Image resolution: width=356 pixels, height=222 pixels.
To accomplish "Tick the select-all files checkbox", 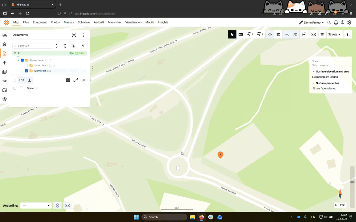I will pyautogui.click(x=15, y=80).
